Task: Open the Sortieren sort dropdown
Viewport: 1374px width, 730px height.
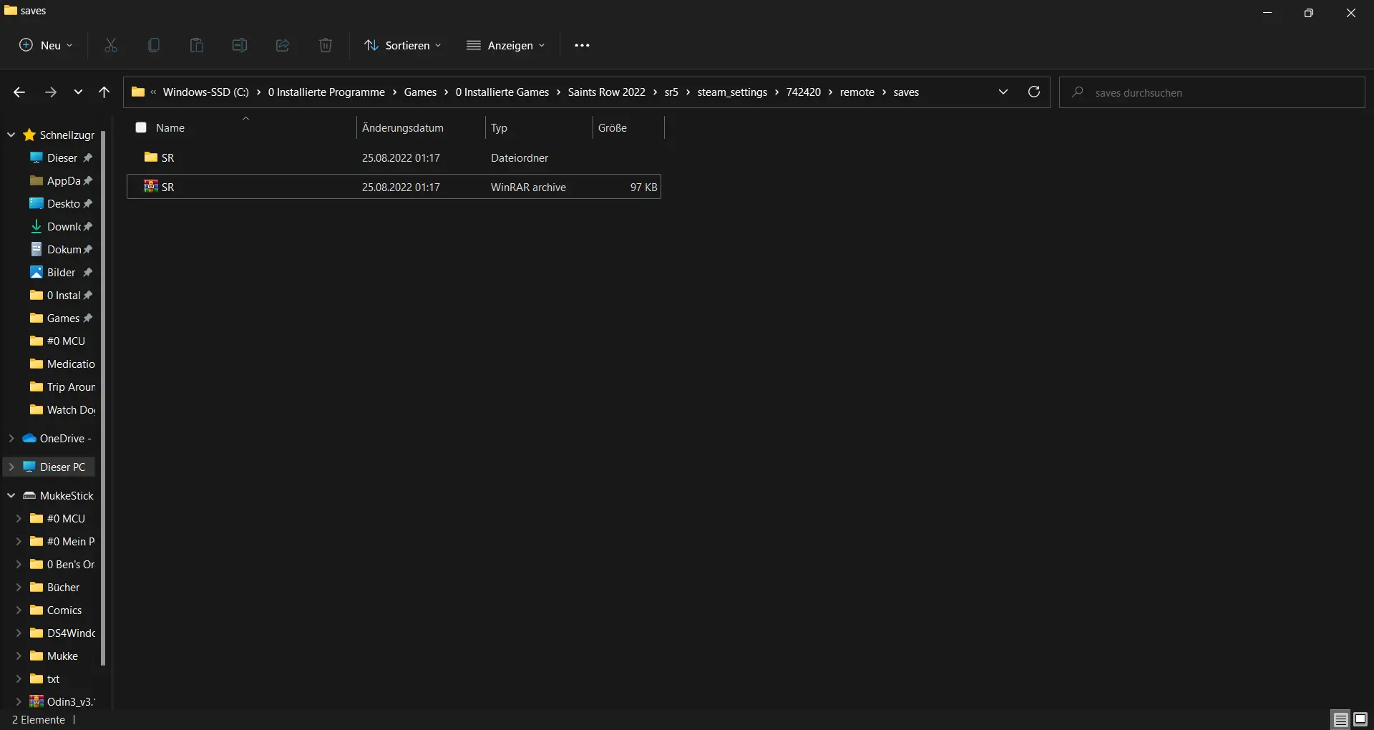Action: point(403,45)
